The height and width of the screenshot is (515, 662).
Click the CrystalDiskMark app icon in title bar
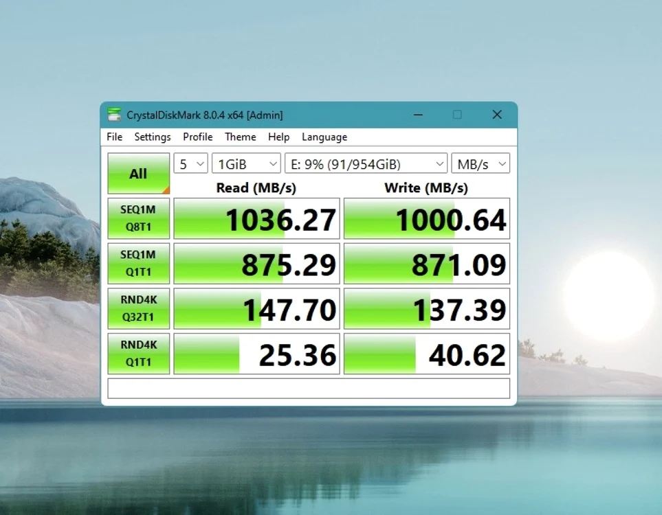[x=114, y=115]
